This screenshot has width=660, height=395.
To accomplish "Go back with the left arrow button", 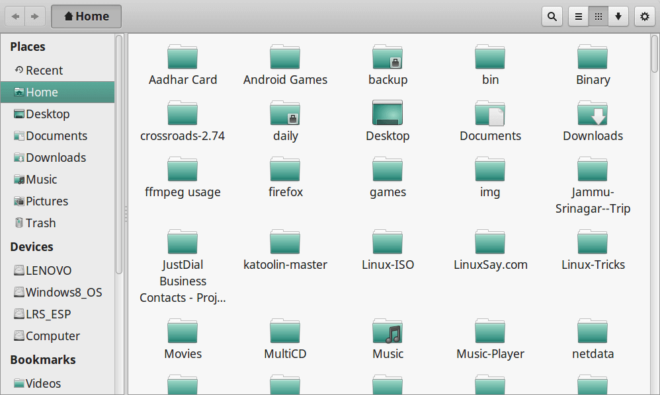I will [16, 17].
